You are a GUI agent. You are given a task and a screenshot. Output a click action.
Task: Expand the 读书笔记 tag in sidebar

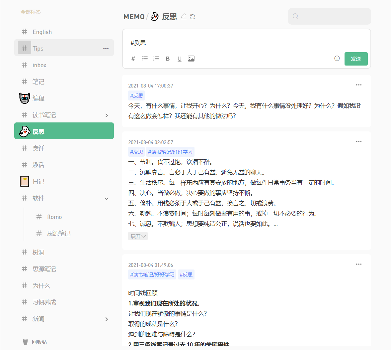[107, 115]
